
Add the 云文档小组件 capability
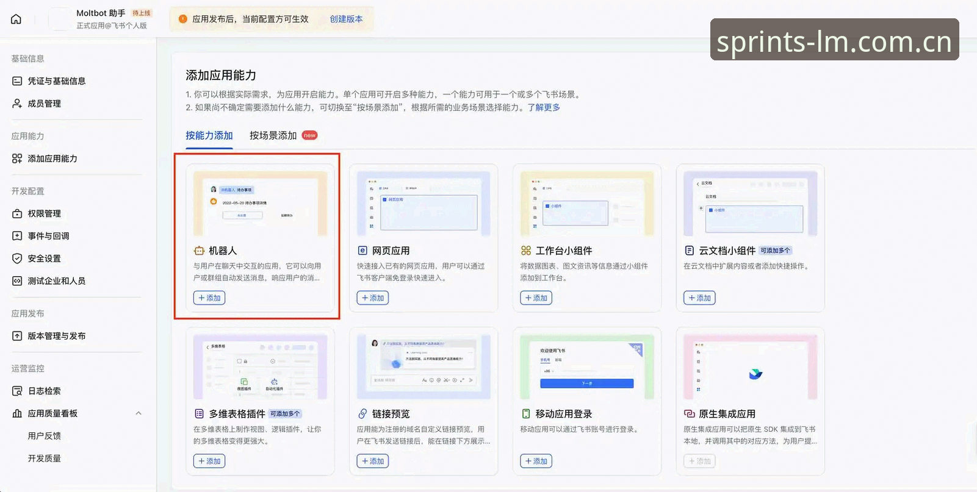[699, 298]
